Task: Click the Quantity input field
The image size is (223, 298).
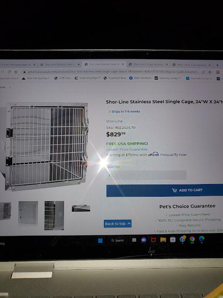Action: [146, 175]
